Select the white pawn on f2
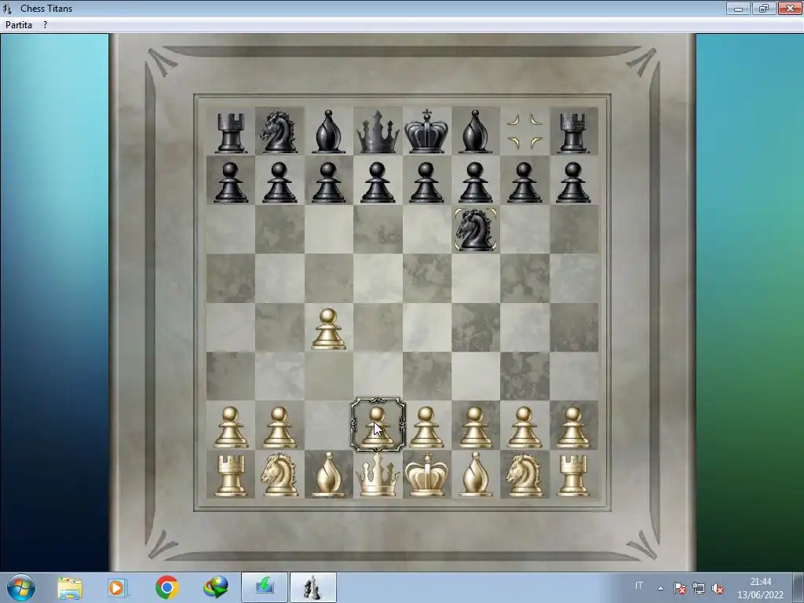The height and width of the screenshot is (603, 804). pyautogui.click(x=475, y=427)
